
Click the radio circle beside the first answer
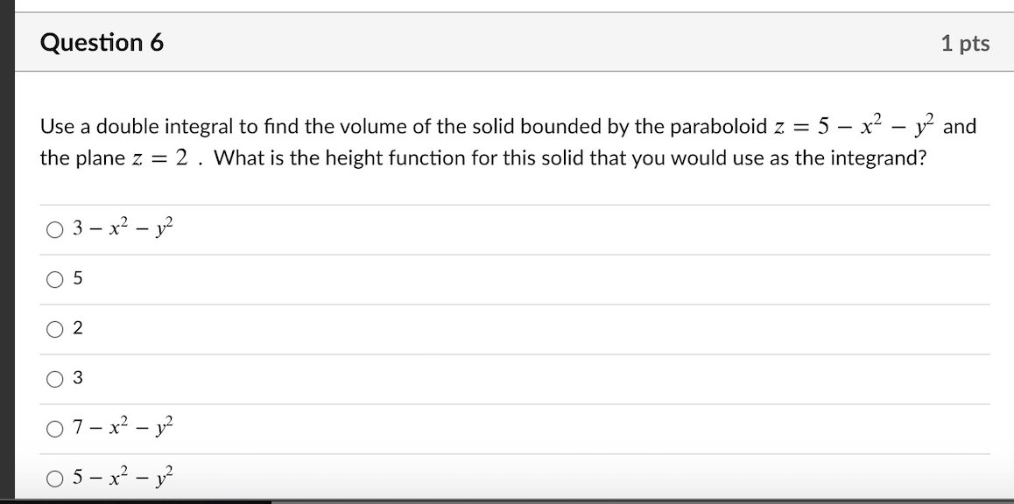(55, 227)
